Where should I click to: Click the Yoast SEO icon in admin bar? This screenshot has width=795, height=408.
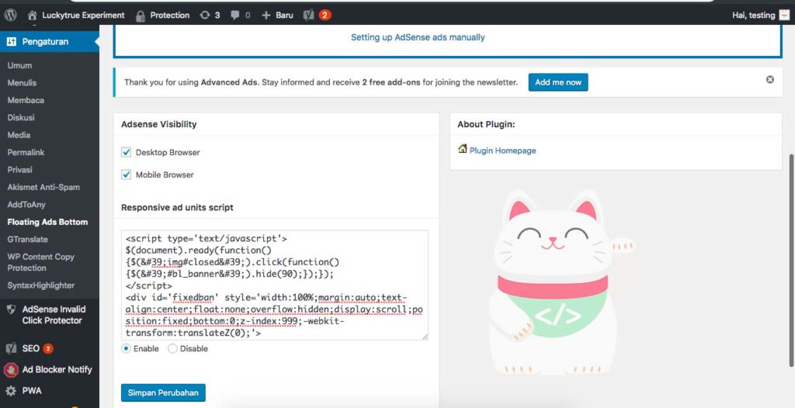308,15
